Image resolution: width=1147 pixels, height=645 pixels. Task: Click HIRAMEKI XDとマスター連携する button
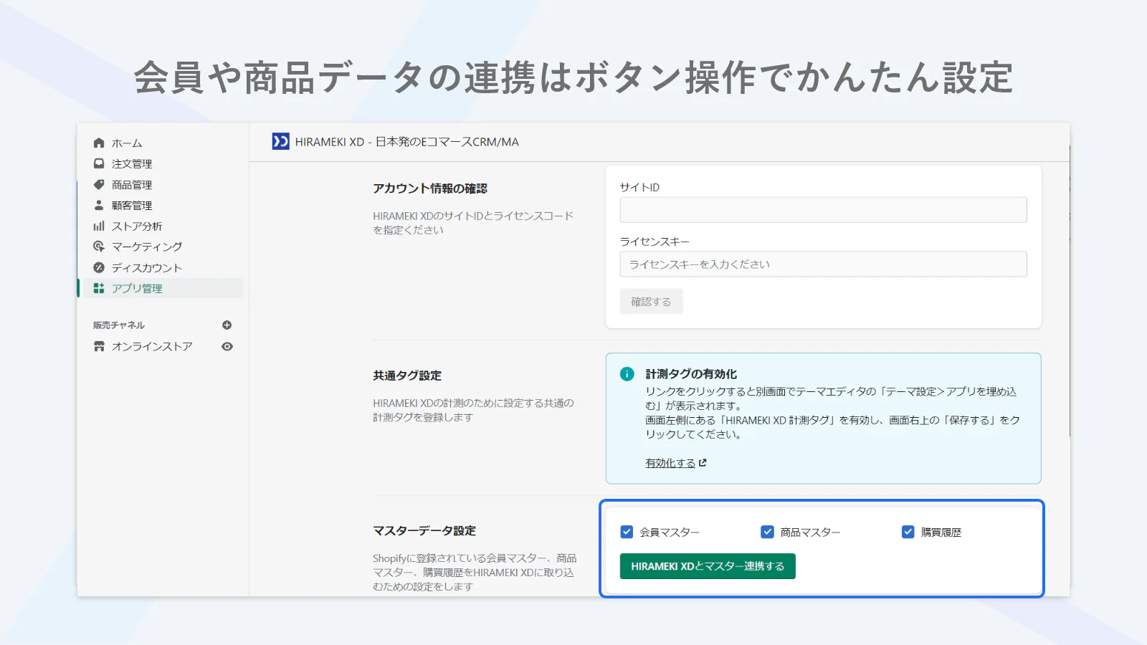708,566
